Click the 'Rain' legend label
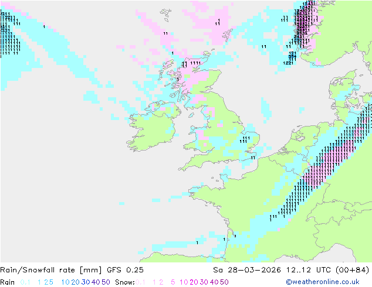 pyautogui.click(x=8, y=282)
